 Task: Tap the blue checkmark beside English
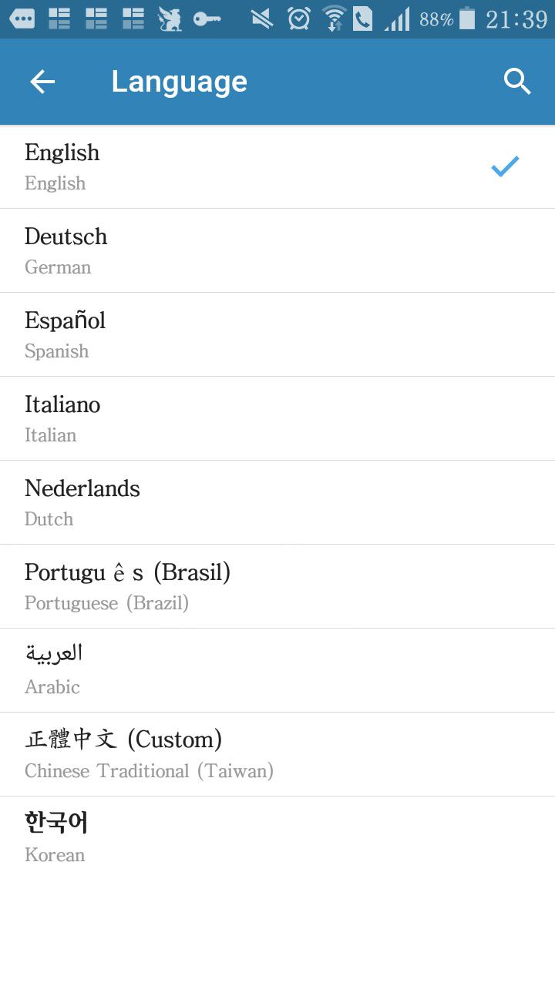[x=505, y=166]
